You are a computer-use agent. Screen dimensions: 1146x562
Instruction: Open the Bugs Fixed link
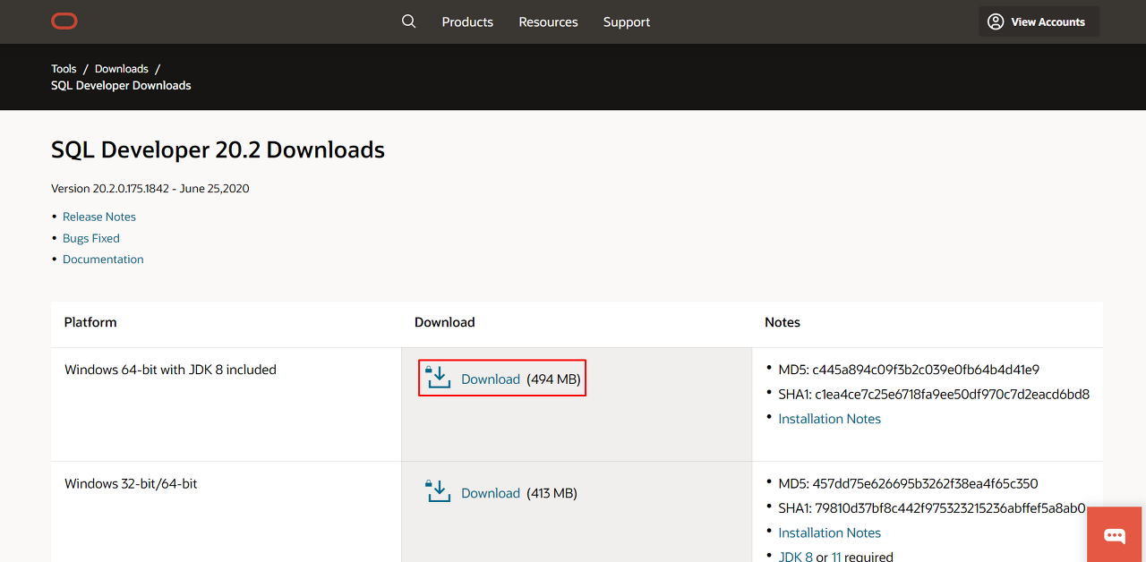91,238
